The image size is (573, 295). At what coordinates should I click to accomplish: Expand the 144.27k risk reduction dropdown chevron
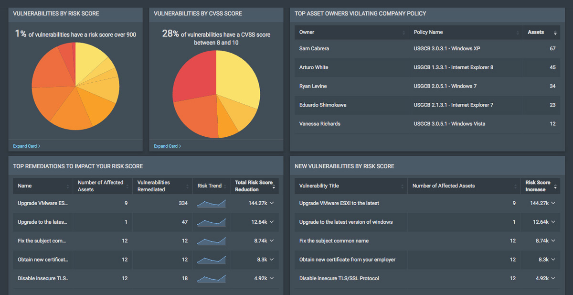click(271, 203)
